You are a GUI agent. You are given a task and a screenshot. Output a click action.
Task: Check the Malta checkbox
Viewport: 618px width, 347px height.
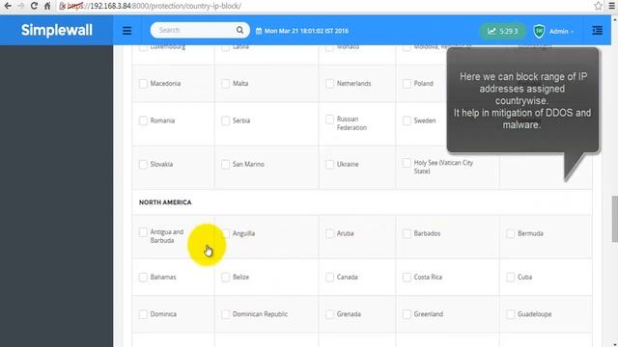225,84
